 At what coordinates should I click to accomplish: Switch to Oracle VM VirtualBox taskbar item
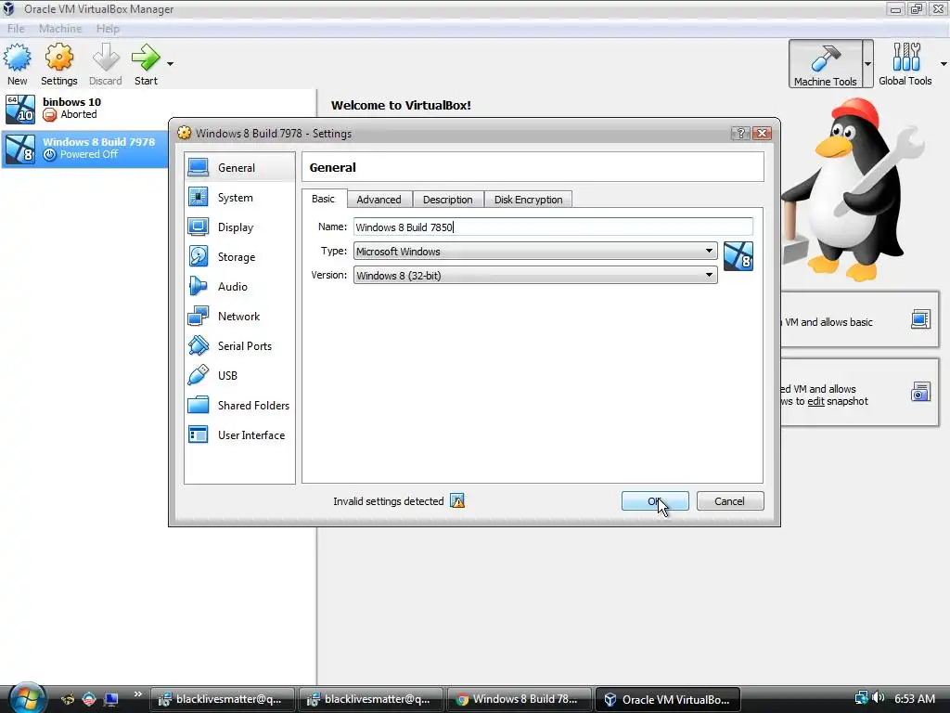[667, 699]
